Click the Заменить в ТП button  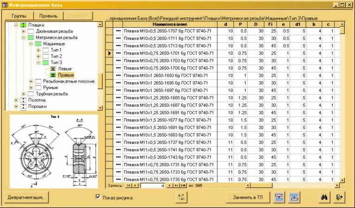coord(248,197)
